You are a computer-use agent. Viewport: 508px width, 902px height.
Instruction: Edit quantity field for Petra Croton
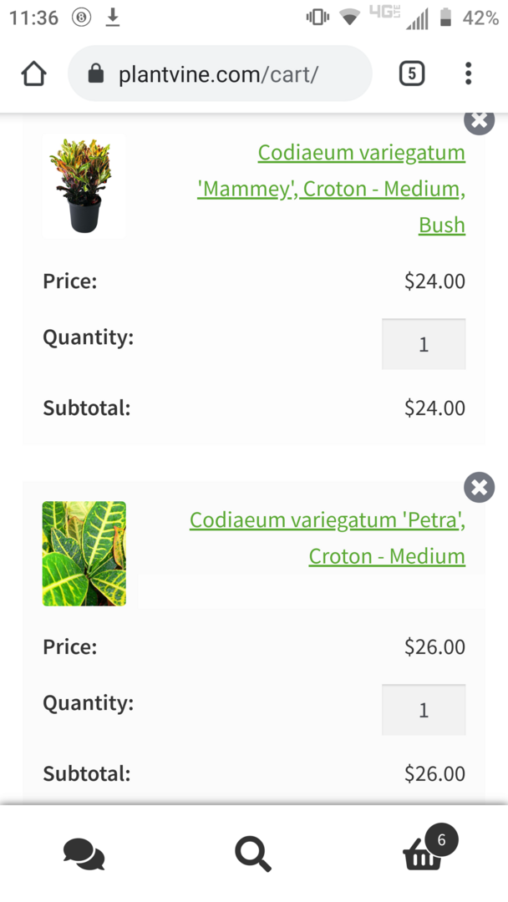tap(423, 710)
